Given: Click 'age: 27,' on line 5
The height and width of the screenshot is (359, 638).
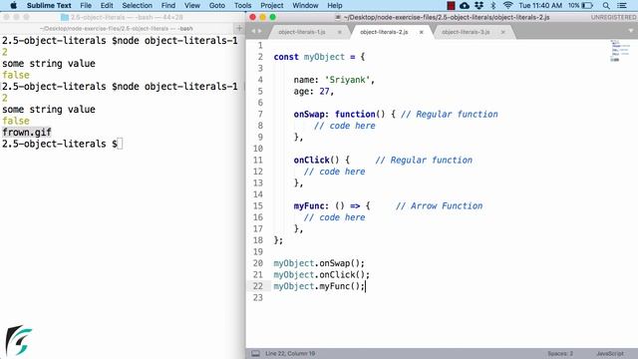Looking at the screenshot, I should tap(314, 91).
